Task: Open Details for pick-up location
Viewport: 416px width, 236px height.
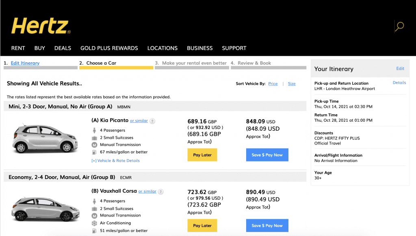Action: coord(399,83)
